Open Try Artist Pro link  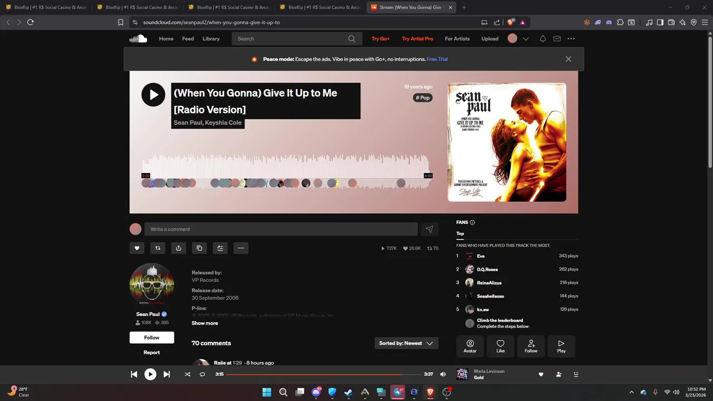point(417,38)
